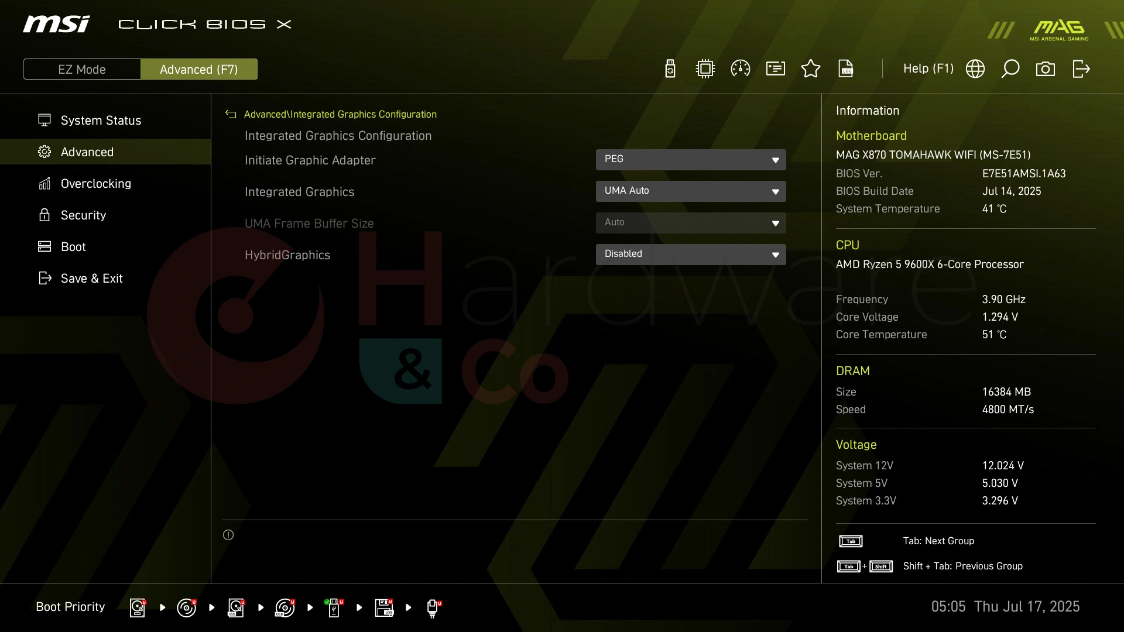
Task: Click the Integrated Graphics setting label
Action: pyautogui.click(x=299, y=192)
